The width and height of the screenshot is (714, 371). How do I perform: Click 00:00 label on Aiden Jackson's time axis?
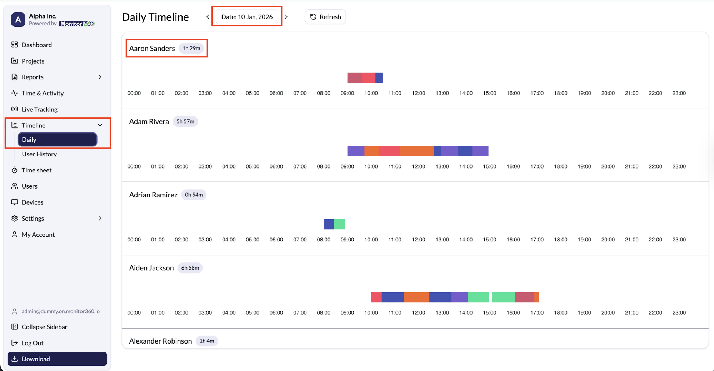point(134,313)
